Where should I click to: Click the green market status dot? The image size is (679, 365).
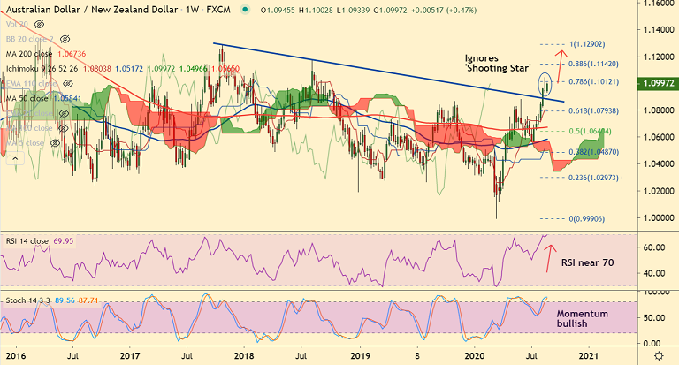(x=246, y=10)
